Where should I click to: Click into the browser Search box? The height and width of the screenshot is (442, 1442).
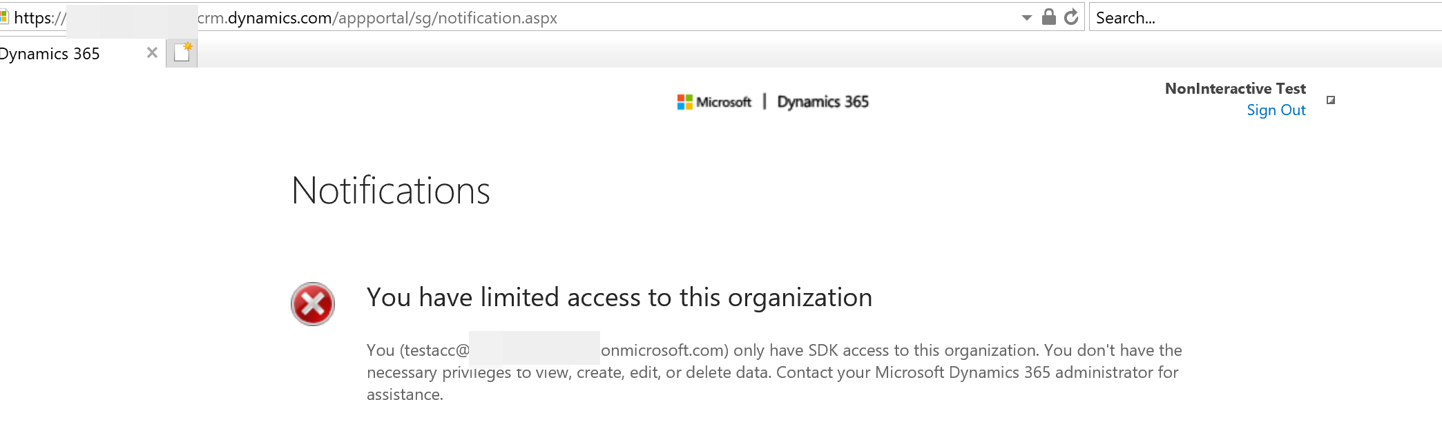pyautogui.click(x=1265, y=17)
